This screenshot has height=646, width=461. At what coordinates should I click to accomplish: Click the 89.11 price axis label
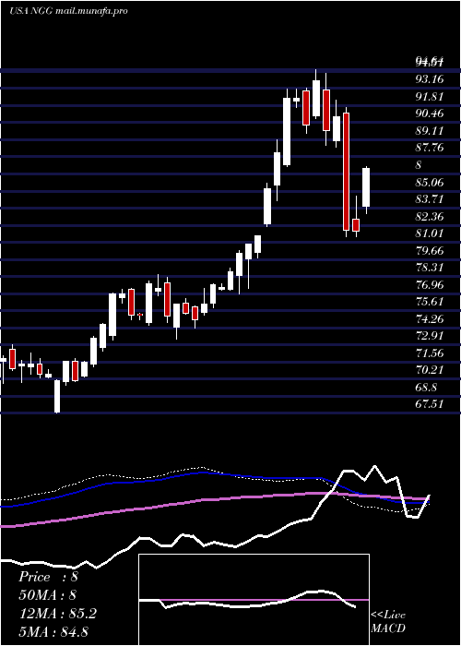(x=430, y=131)
